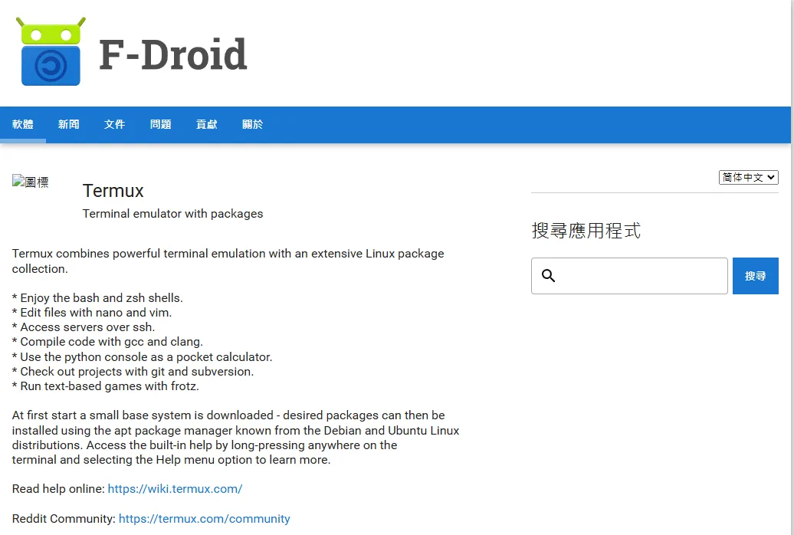Open the termux.com/community Reddit link

205,519
